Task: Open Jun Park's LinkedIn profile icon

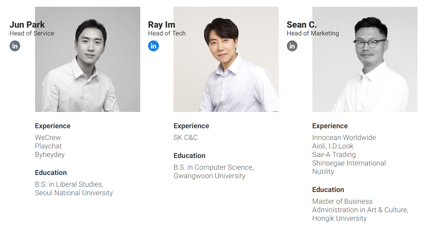Action: pyautogui.click(x=15, y=46)
